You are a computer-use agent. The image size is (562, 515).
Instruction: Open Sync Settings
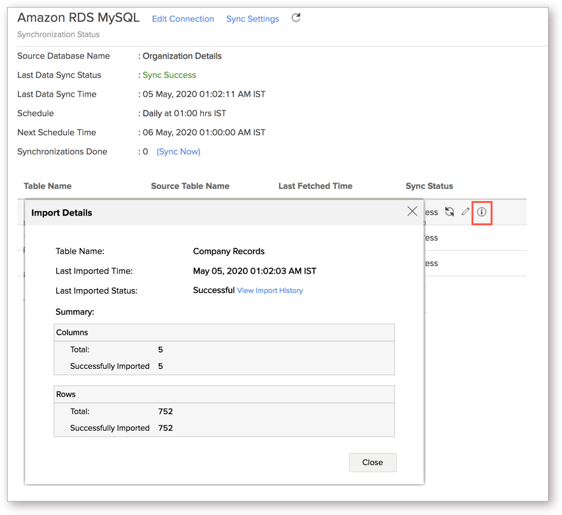click(252, 19)
